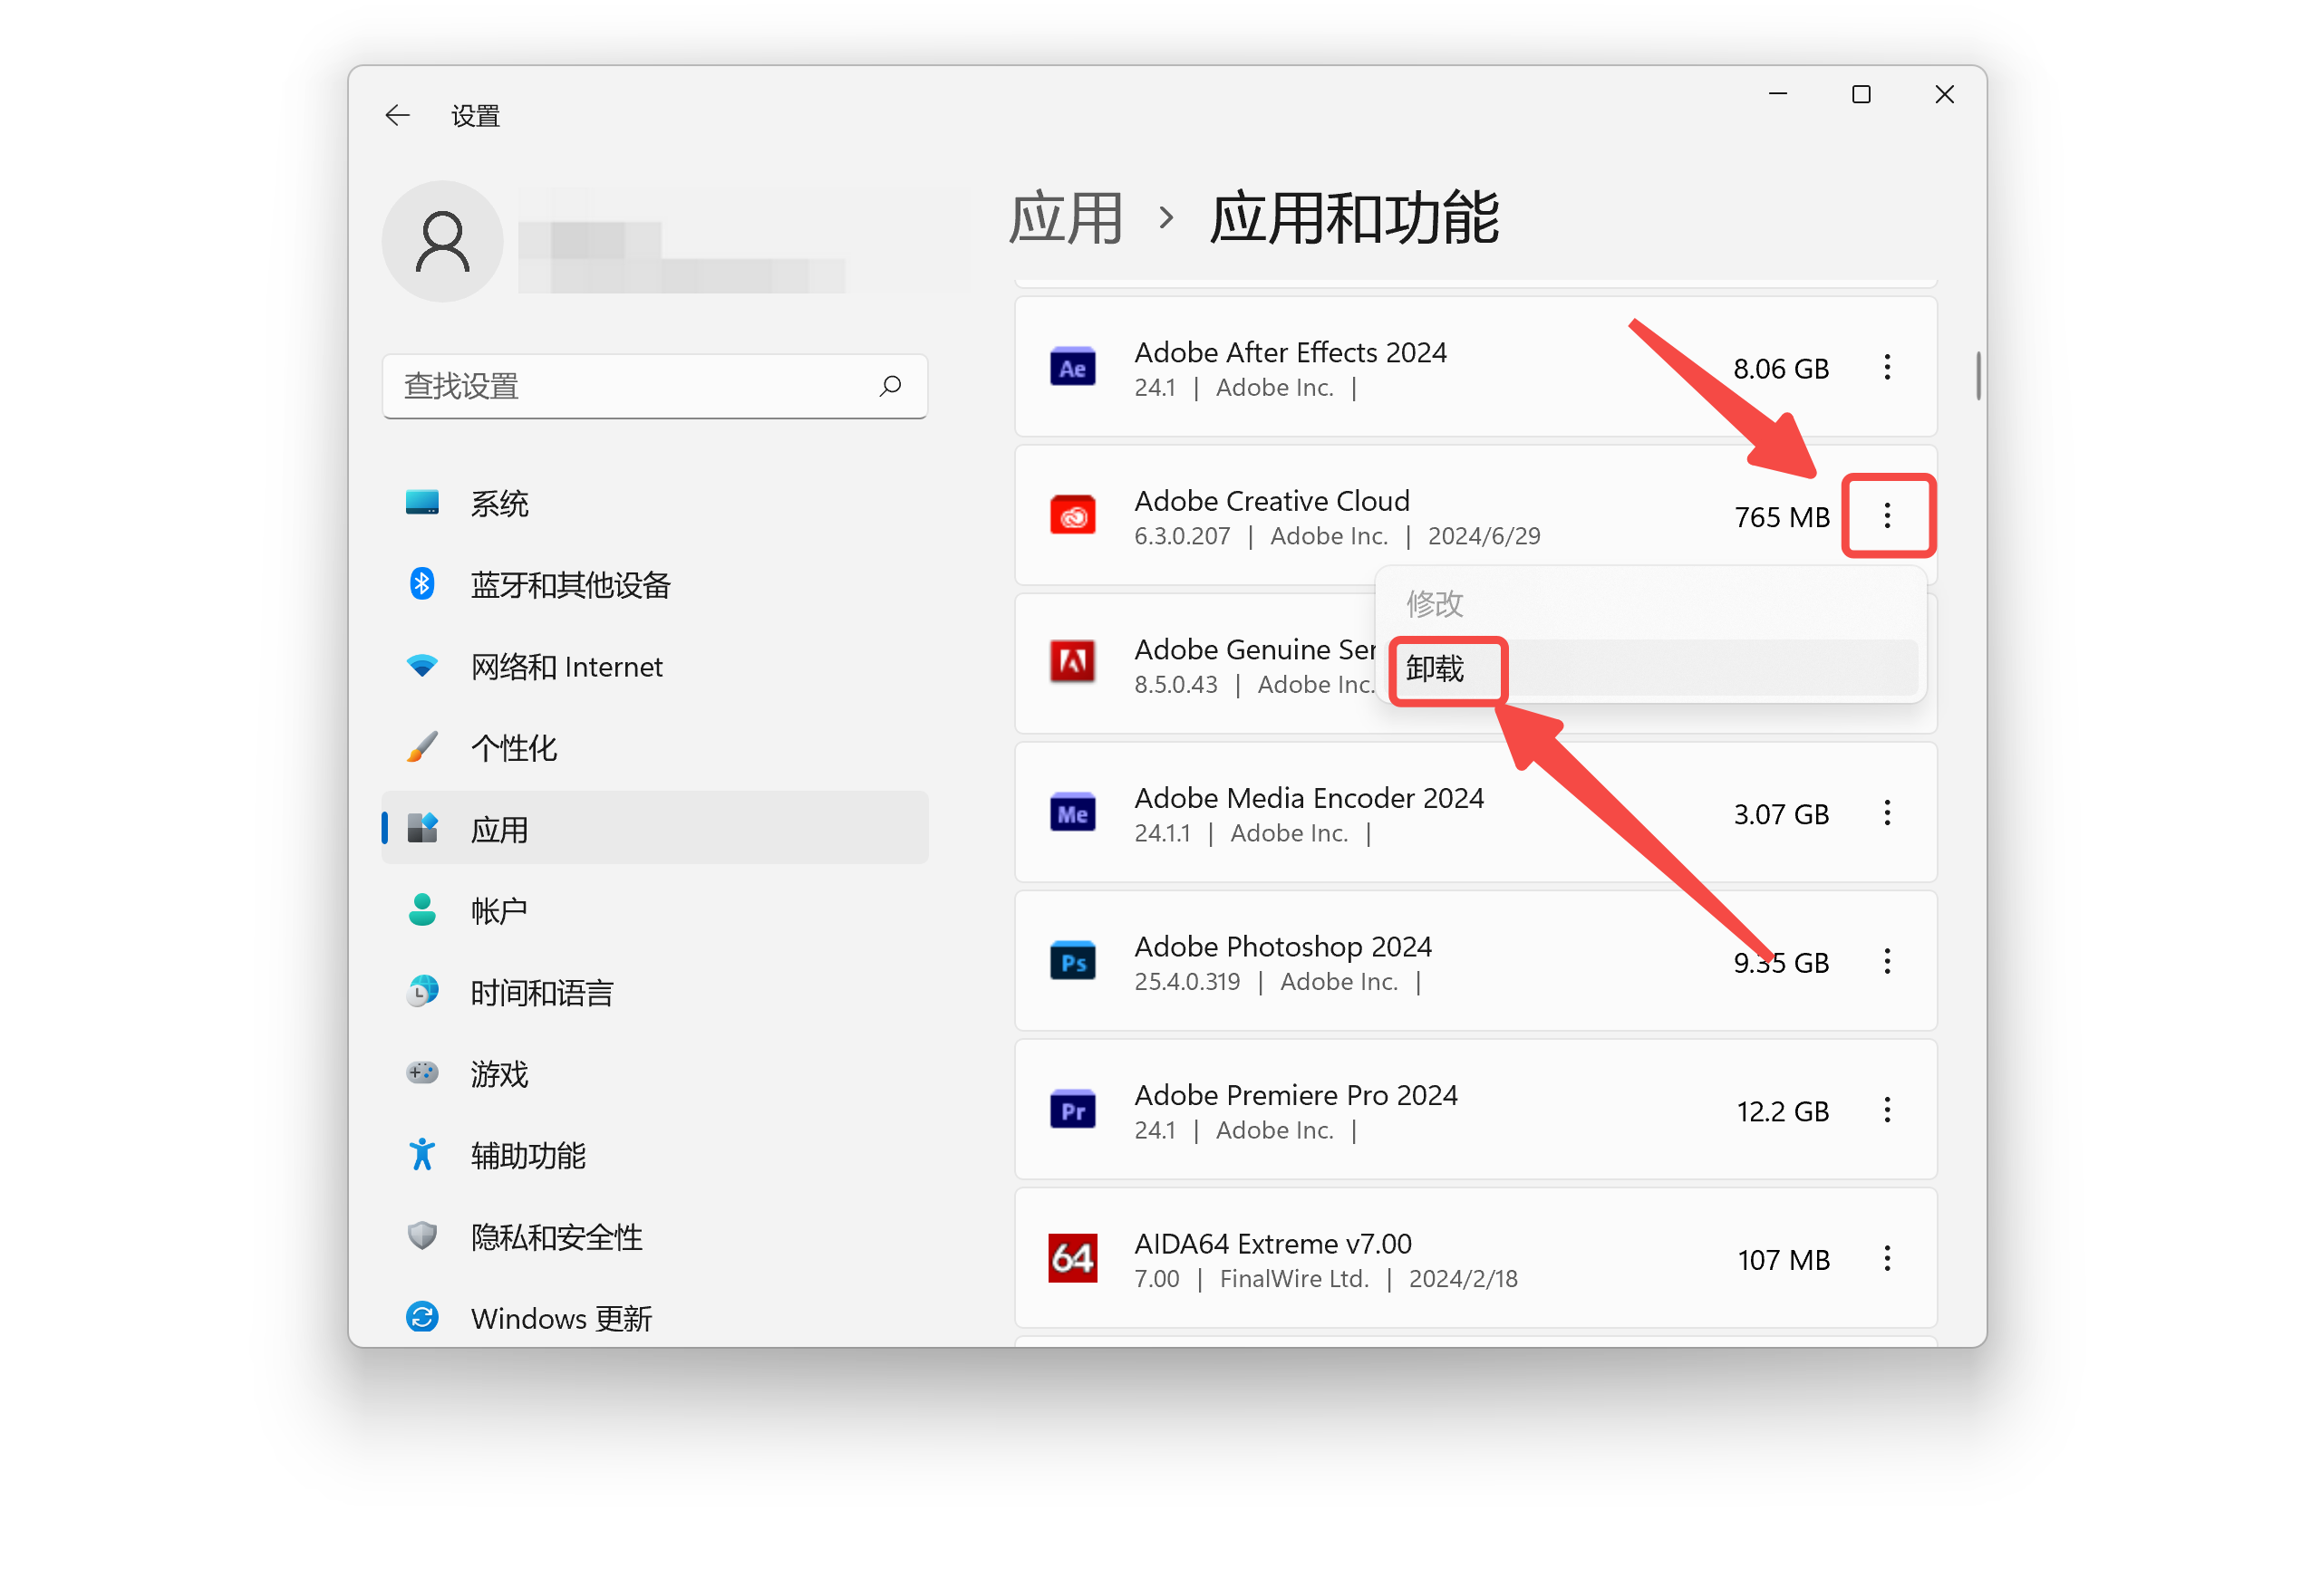The height and width of the screenshot is (1596, 2321).
Task: Open the 帐户 settings category
Action: [654, 911]
